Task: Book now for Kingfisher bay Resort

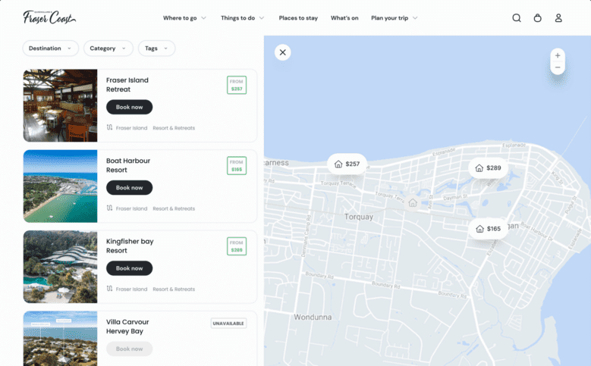Action: click(129, 268)
